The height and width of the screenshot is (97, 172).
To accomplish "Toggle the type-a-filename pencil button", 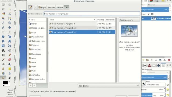I will [x=30, y=7].
